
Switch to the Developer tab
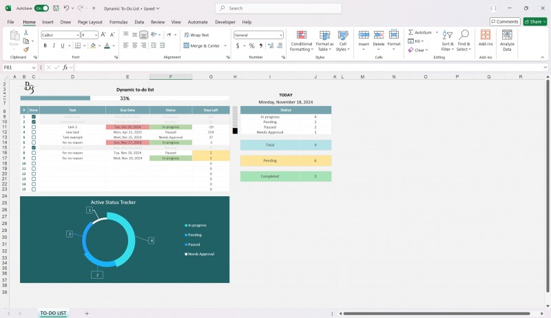[225, 22]
